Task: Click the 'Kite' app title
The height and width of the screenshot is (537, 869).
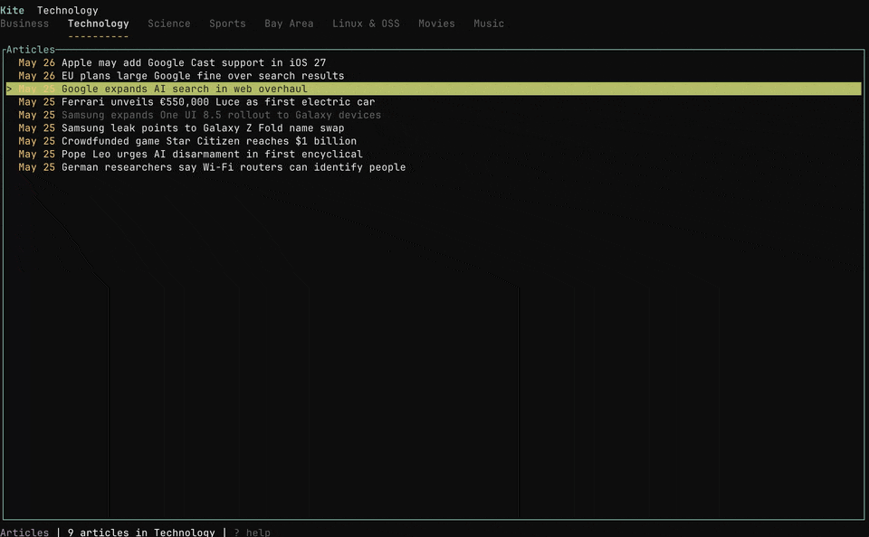Action: click(x=12, y=11)
